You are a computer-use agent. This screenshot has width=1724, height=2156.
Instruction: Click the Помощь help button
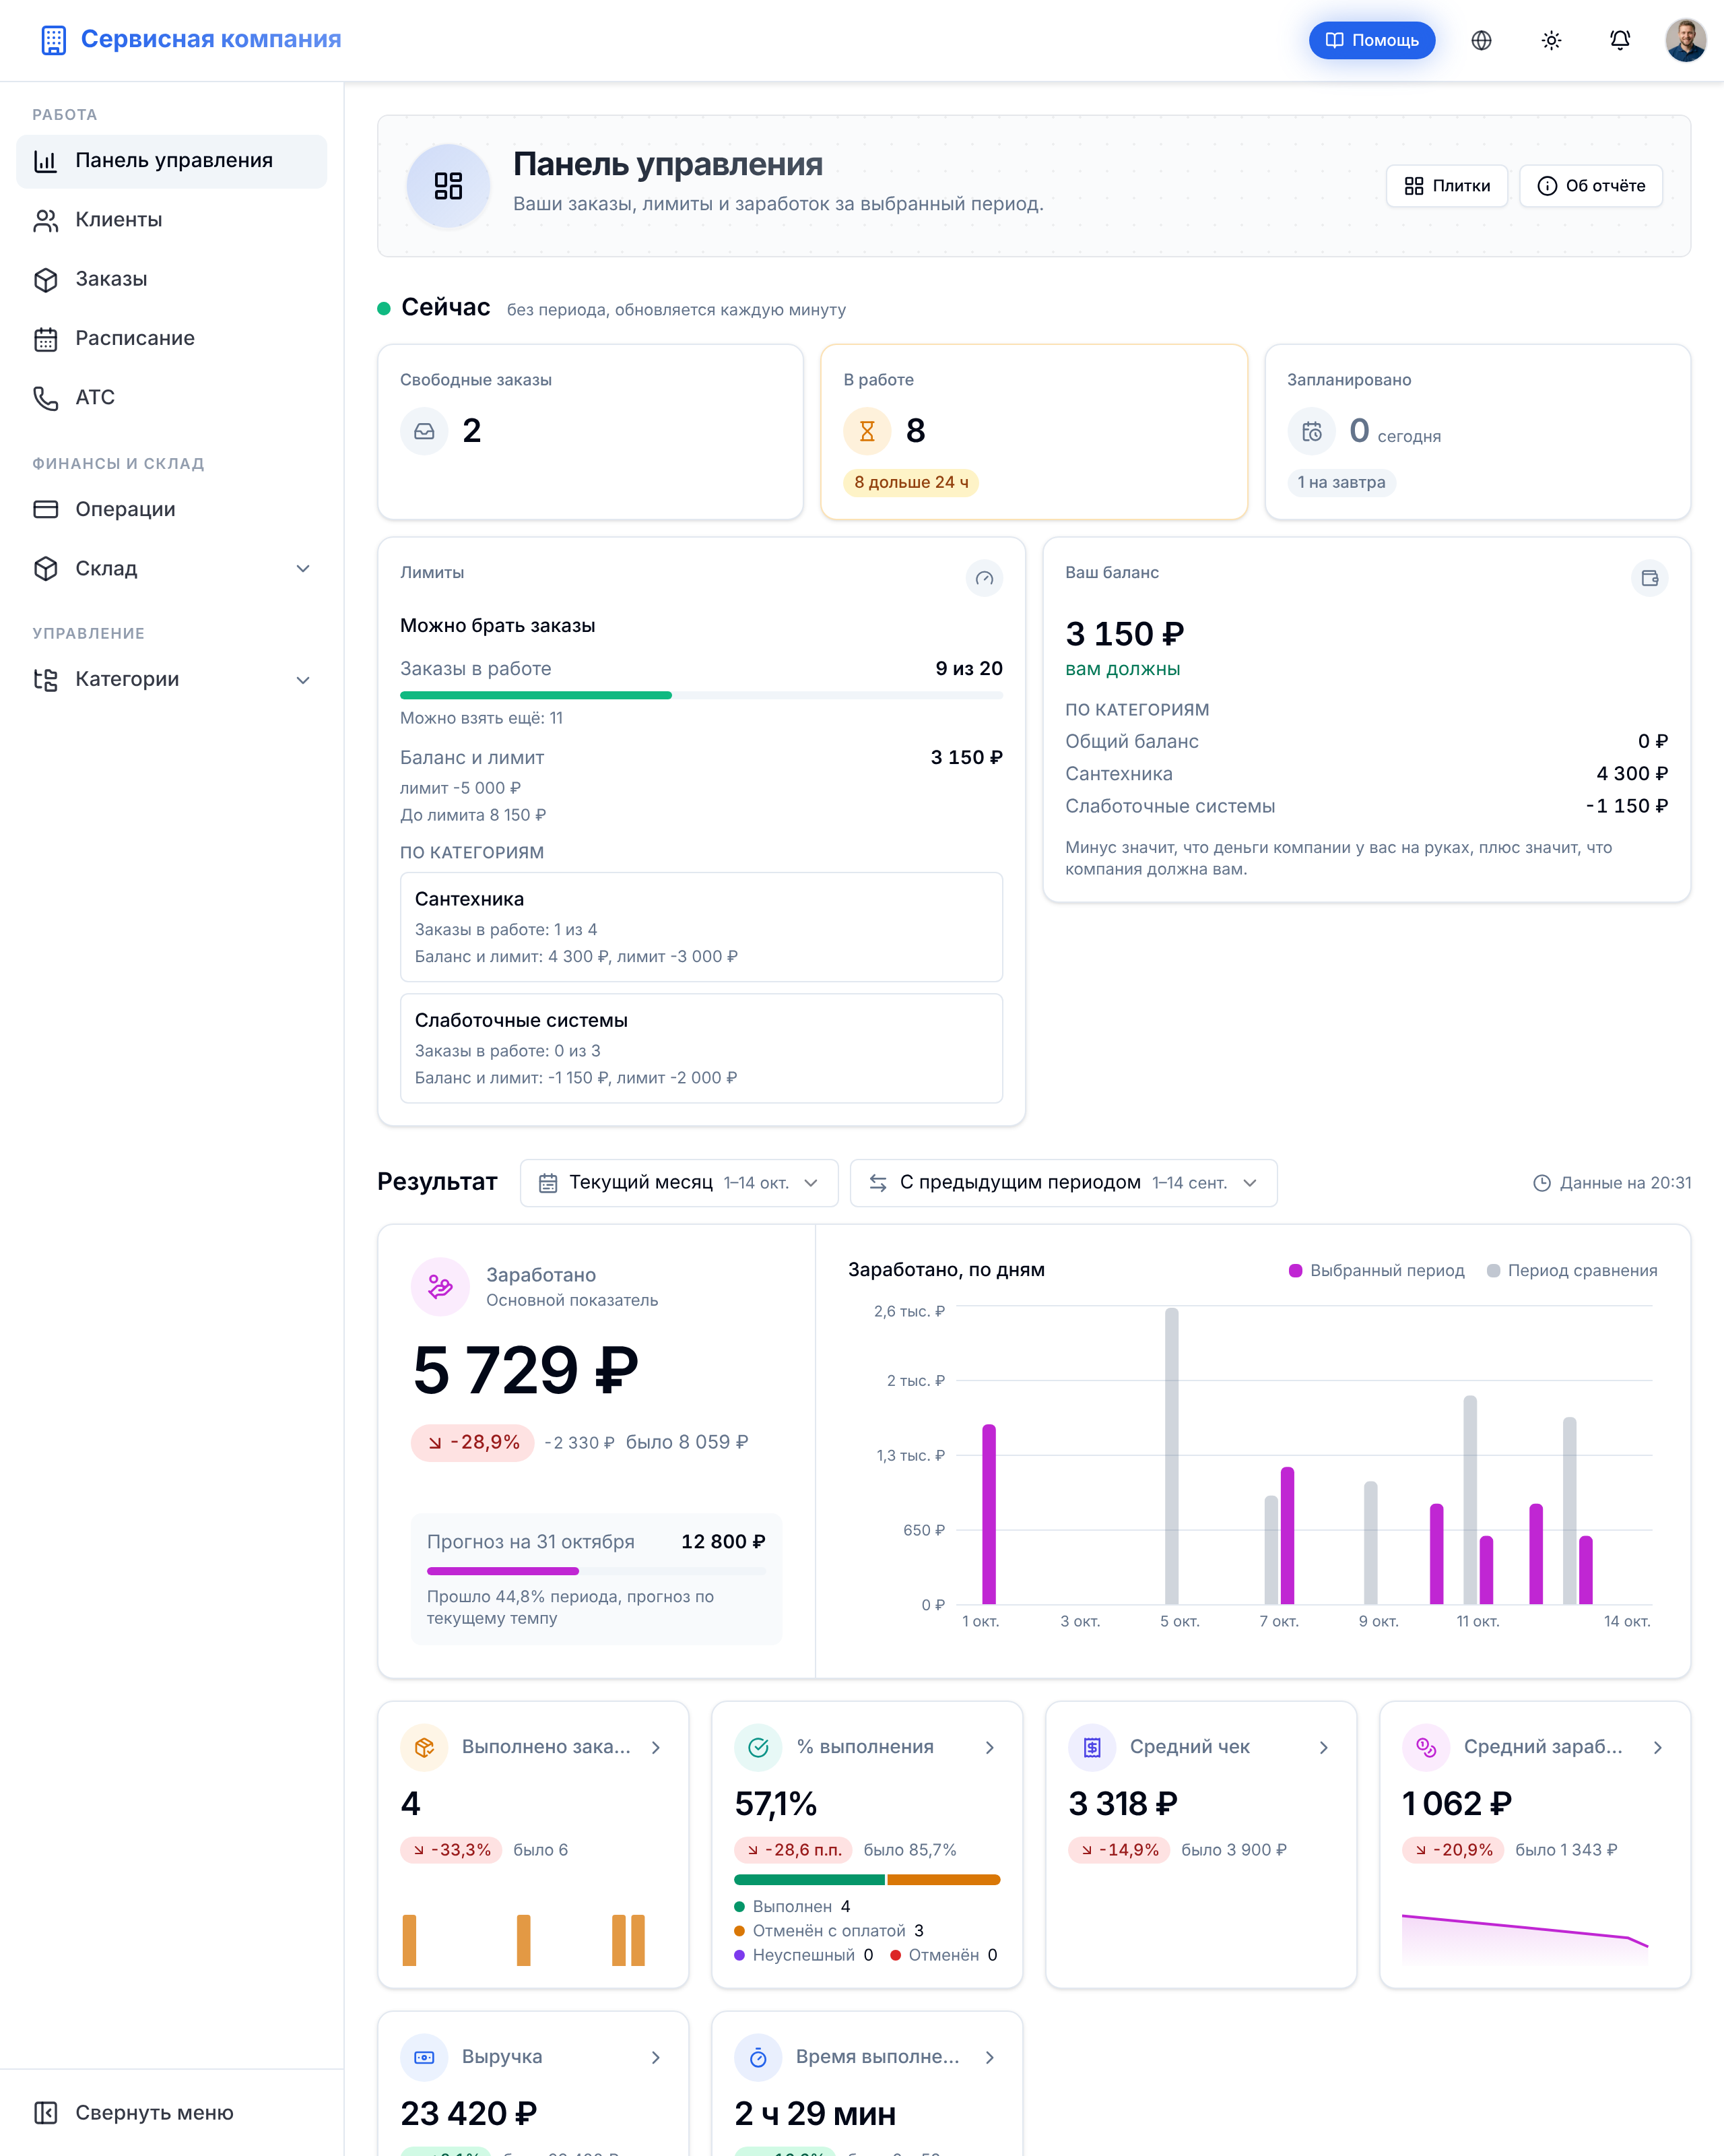[x=1371, y=40]
